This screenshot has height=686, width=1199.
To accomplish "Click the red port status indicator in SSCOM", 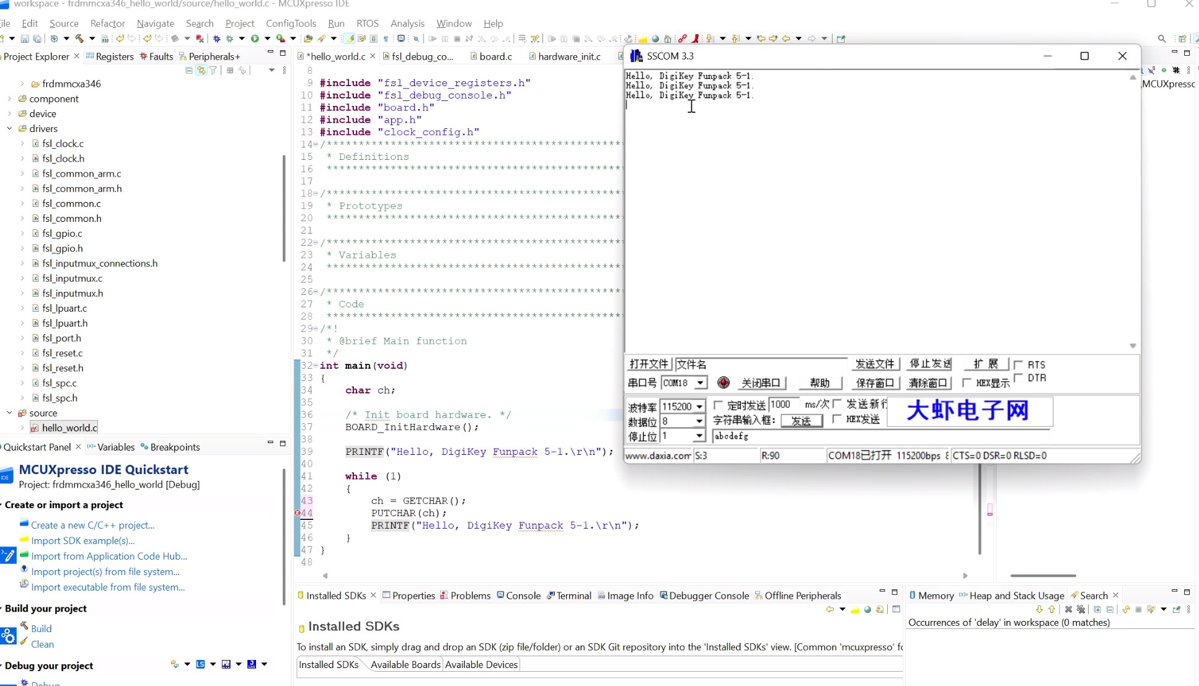I will tap(723, 382).
